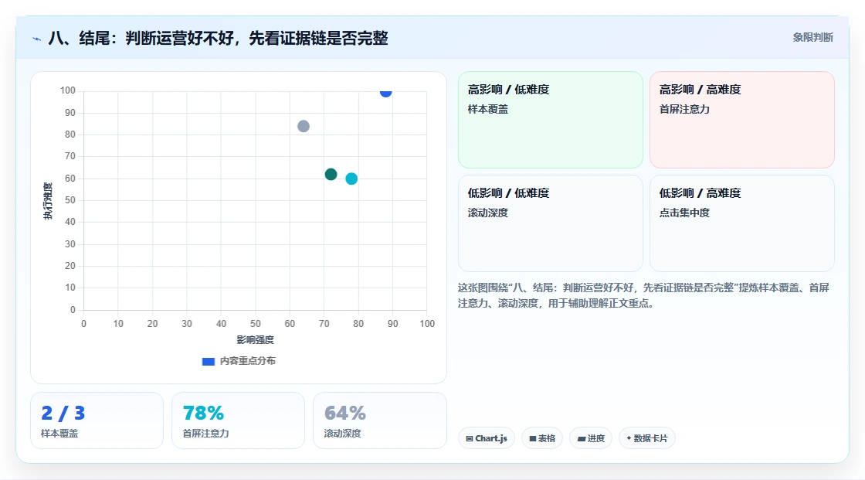Click the 首屏注意力 text in pink card

pos(684,109)
